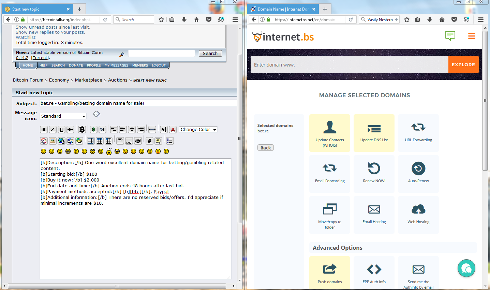Open MY MESSAGES in Bitcointalk nav bar

click(x=116, y=65)
